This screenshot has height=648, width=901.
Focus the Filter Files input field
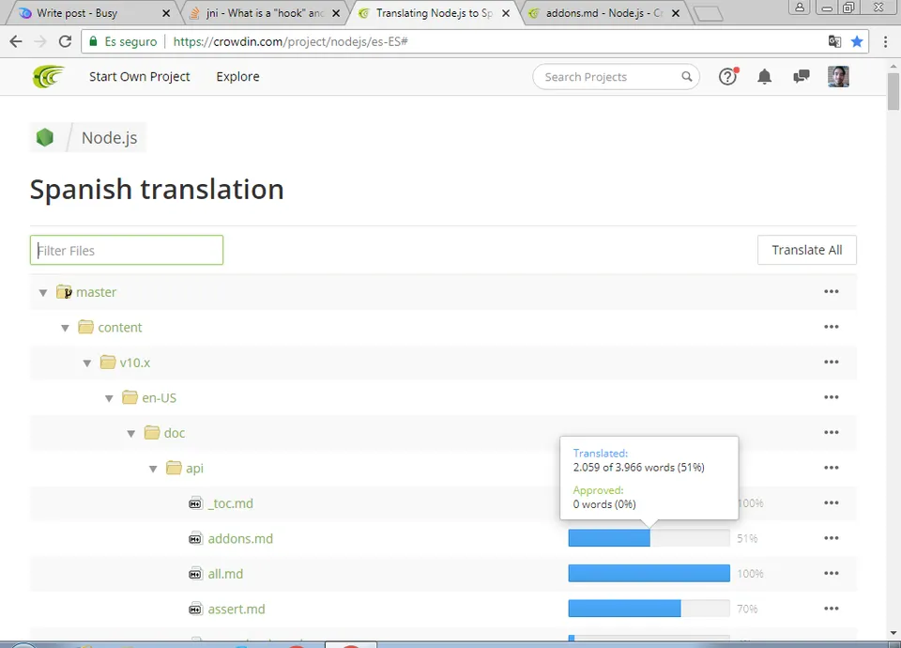pos(127,250)
